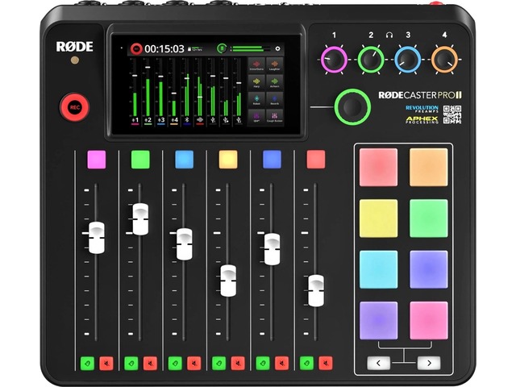Grab the fader cap of the yellow channel
This screenshot has width=516, height=387.
point(228,281)
